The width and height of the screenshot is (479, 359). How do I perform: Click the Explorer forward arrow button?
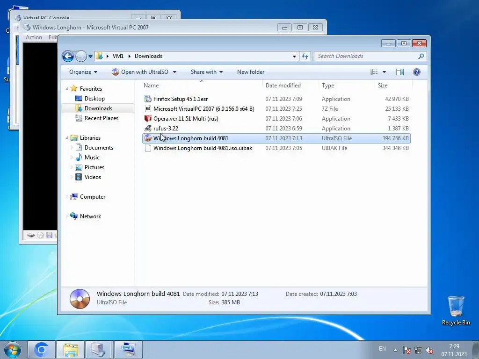81,56
